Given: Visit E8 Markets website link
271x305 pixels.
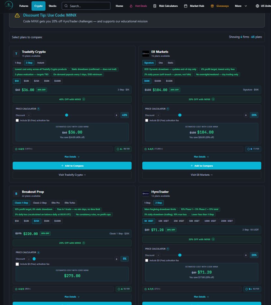Looking at the screenshot, I should (x=201, y=175).
